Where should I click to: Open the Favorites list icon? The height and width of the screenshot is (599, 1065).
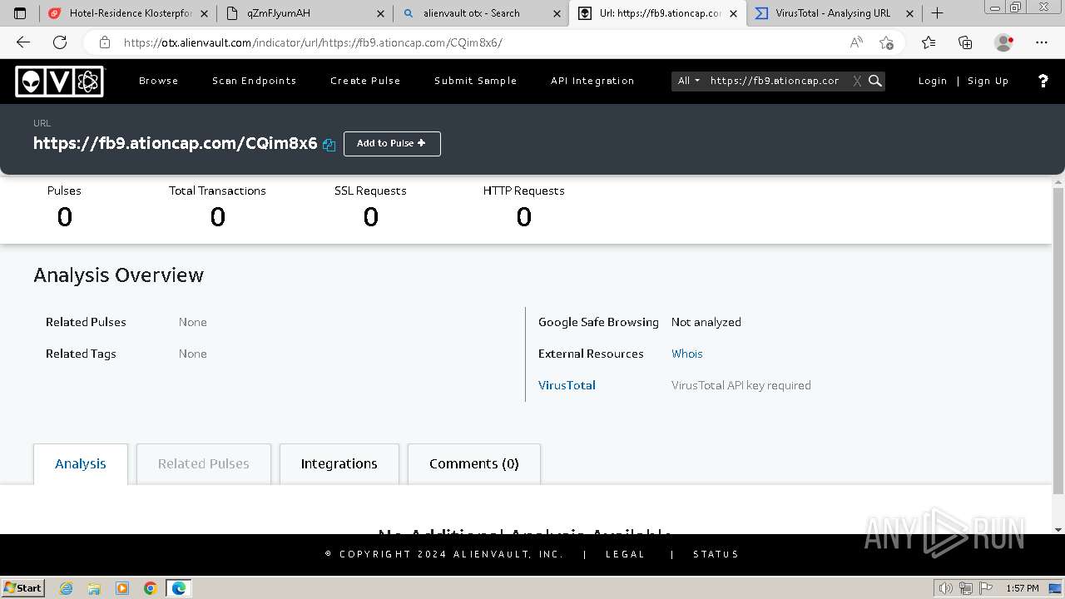click(x=929, y=42)
